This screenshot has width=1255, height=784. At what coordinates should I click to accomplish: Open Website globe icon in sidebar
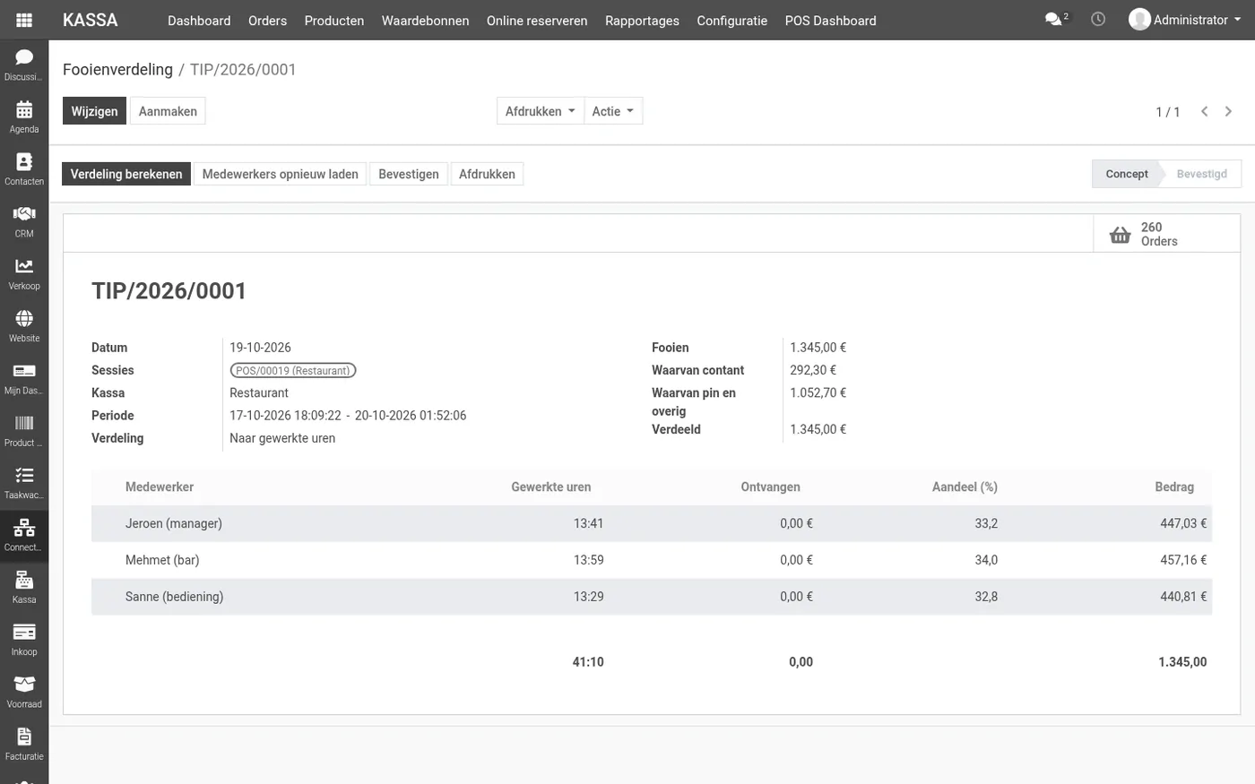tap(24, 325)
